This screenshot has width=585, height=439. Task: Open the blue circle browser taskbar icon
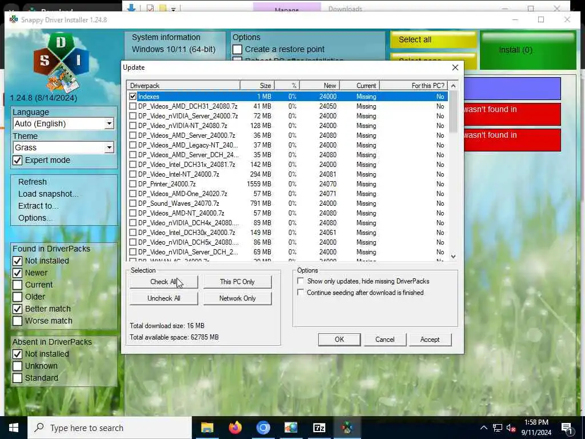click(263, 428)
